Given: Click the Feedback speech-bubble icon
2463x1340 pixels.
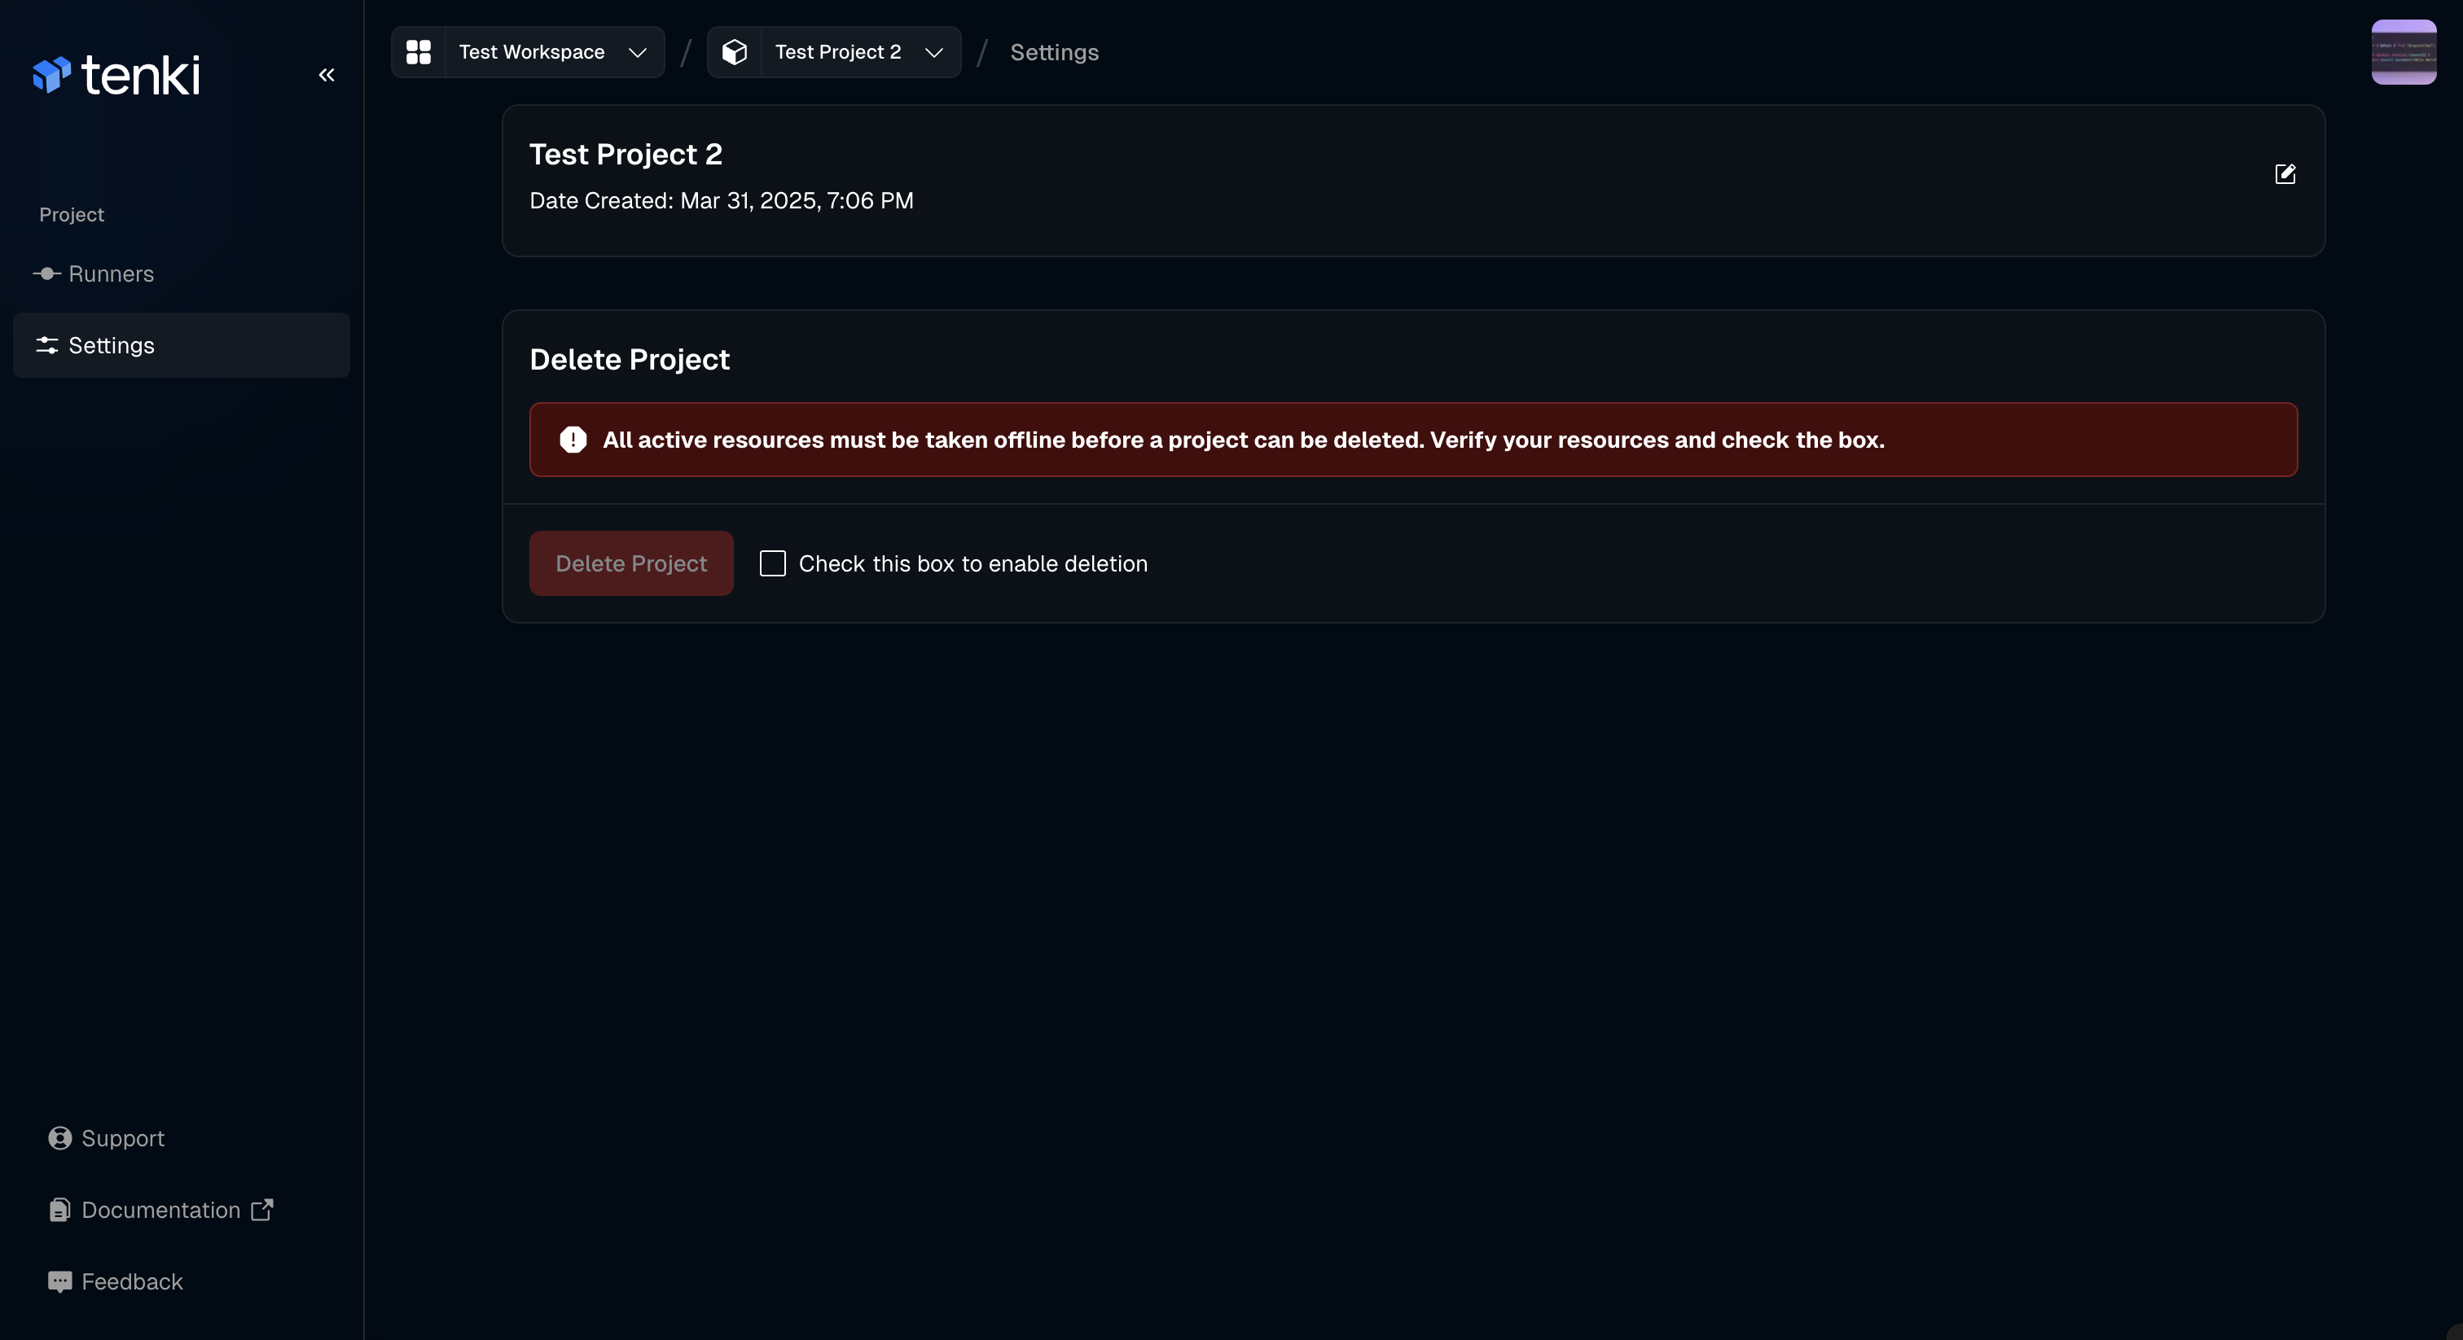Looking at the screenshot, I should [59, 1281].
